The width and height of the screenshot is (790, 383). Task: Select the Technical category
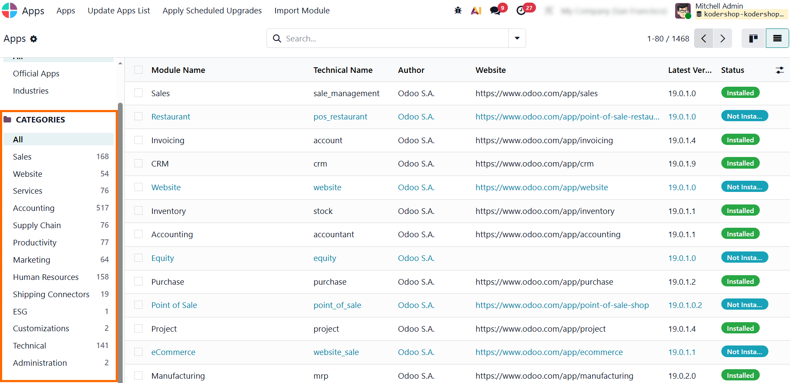coord(58,345)
